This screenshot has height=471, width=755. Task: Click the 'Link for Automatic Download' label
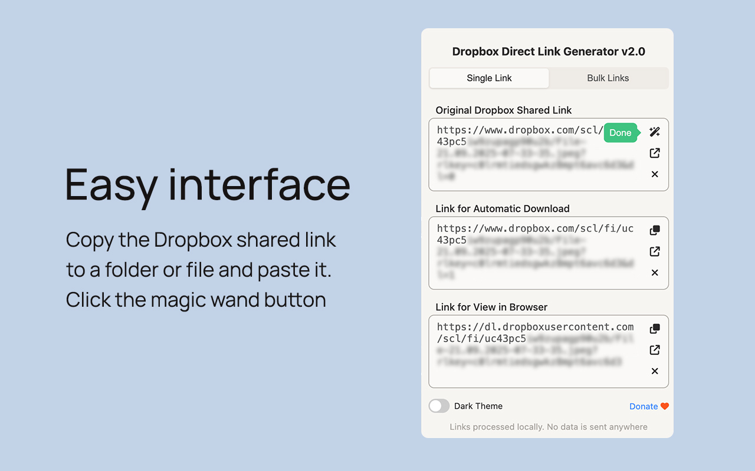tap(503, 208)
